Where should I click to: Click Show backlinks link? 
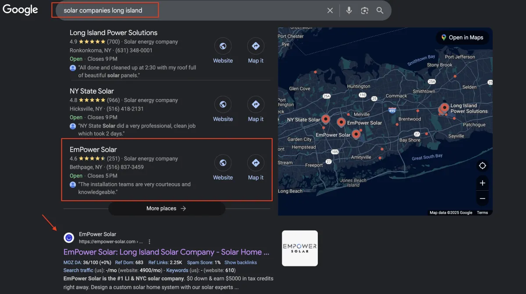241,262
